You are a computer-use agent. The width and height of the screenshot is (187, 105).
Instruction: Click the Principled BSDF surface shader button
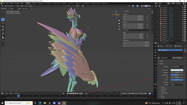176,67
